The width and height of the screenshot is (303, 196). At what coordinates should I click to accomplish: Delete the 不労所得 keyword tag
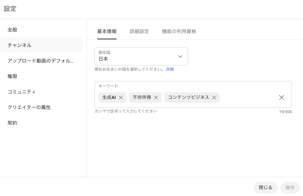pyautogui.click(x=156, y=98)
